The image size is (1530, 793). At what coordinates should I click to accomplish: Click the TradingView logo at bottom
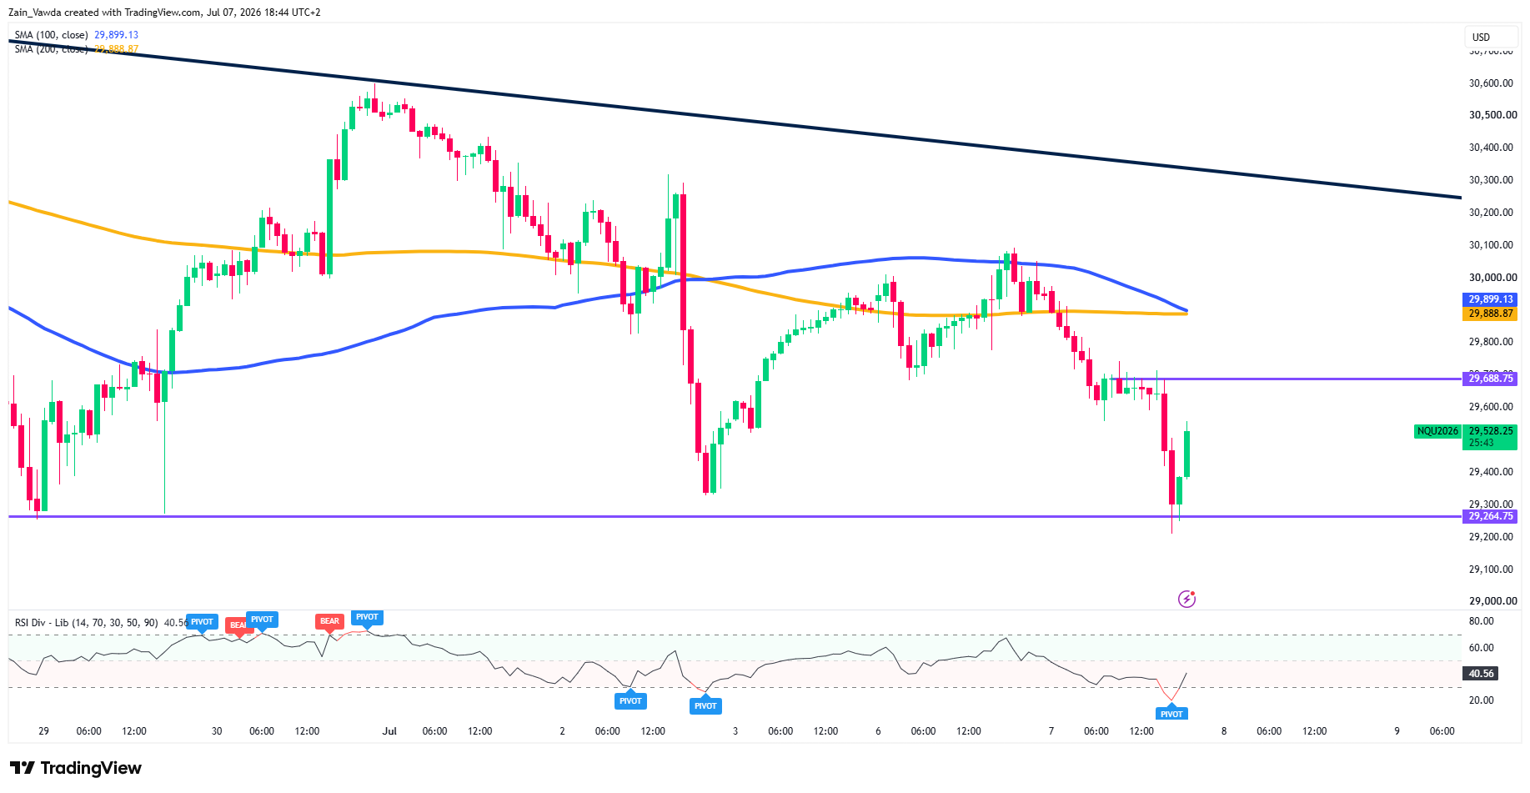pyautogui.click(x=76, y=768)
